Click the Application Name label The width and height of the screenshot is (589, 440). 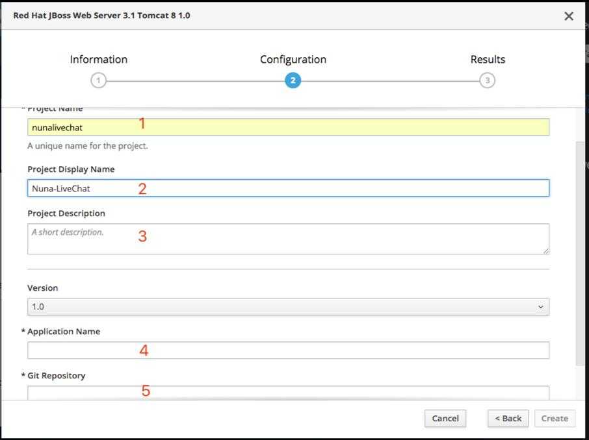pos(64,332)
